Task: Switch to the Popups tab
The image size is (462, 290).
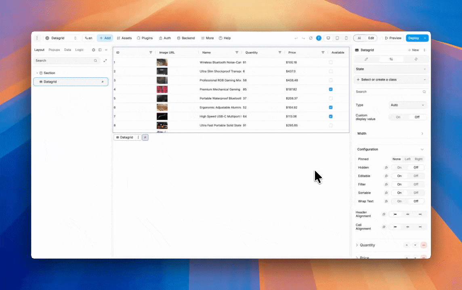Action: click(54, 50)
